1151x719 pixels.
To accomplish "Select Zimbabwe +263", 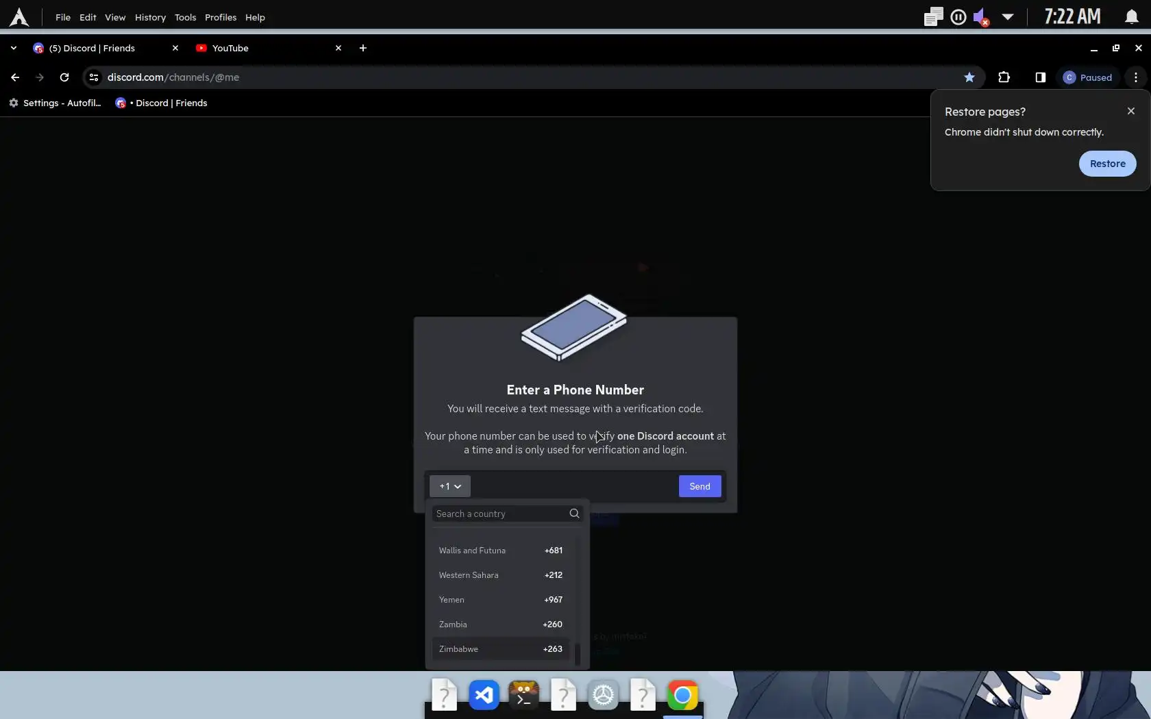I will click(501, 649).
